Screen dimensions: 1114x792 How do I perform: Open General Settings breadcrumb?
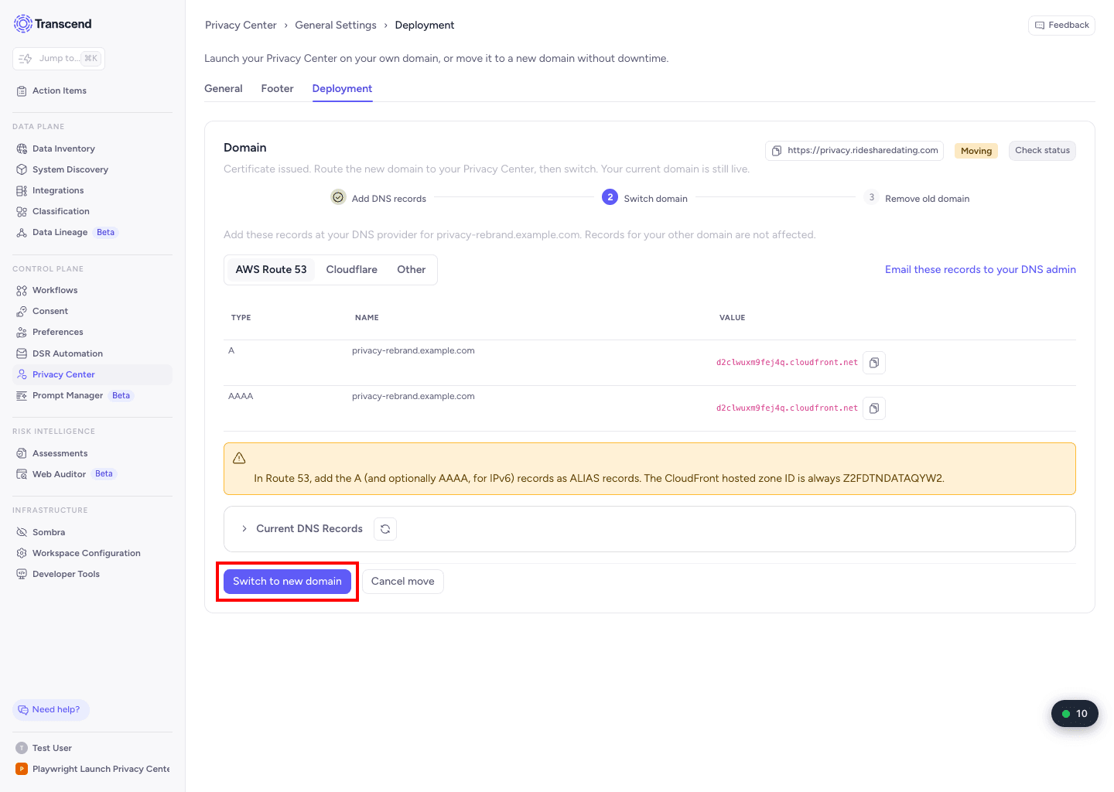(336, 26)
